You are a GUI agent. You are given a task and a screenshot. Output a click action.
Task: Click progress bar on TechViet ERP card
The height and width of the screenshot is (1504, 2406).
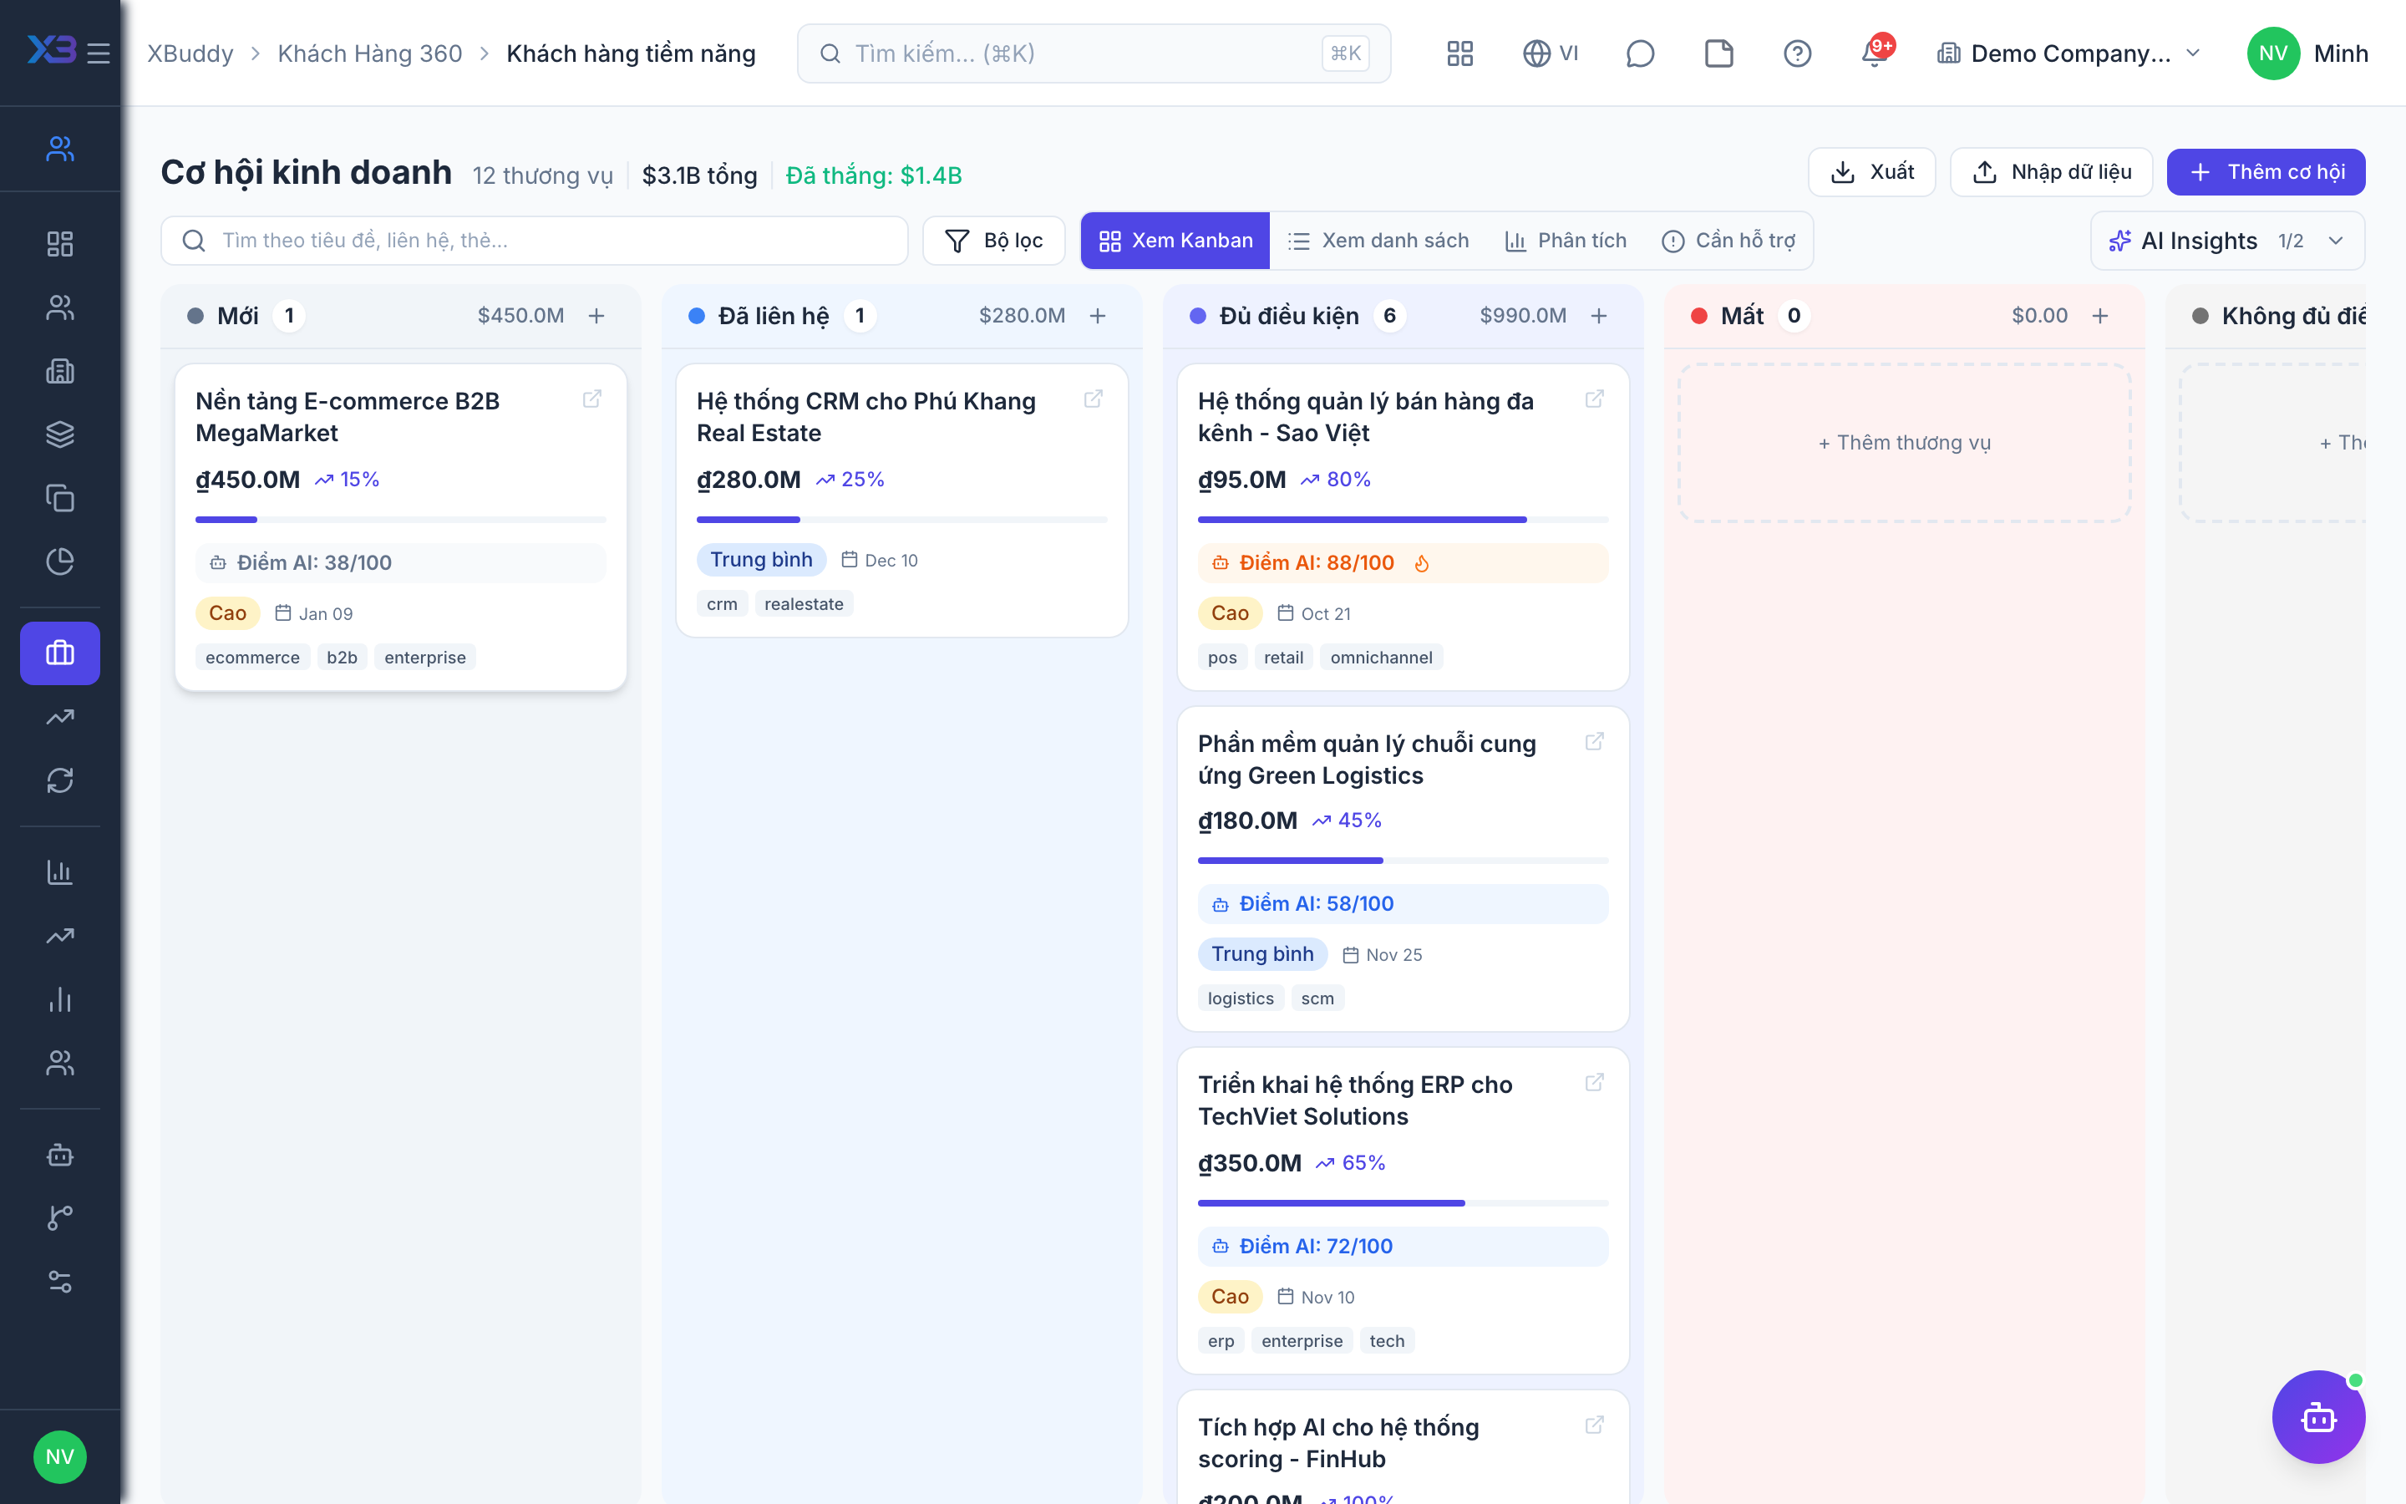1403,1202
